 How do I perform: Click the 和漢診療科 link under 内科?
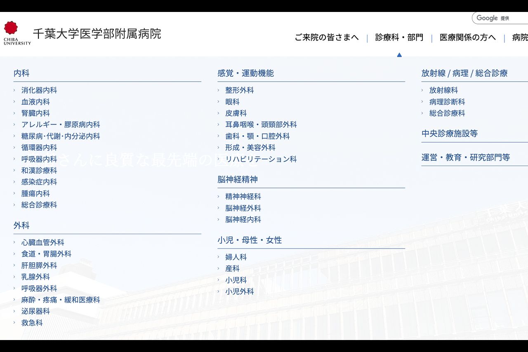click(39, 170)
